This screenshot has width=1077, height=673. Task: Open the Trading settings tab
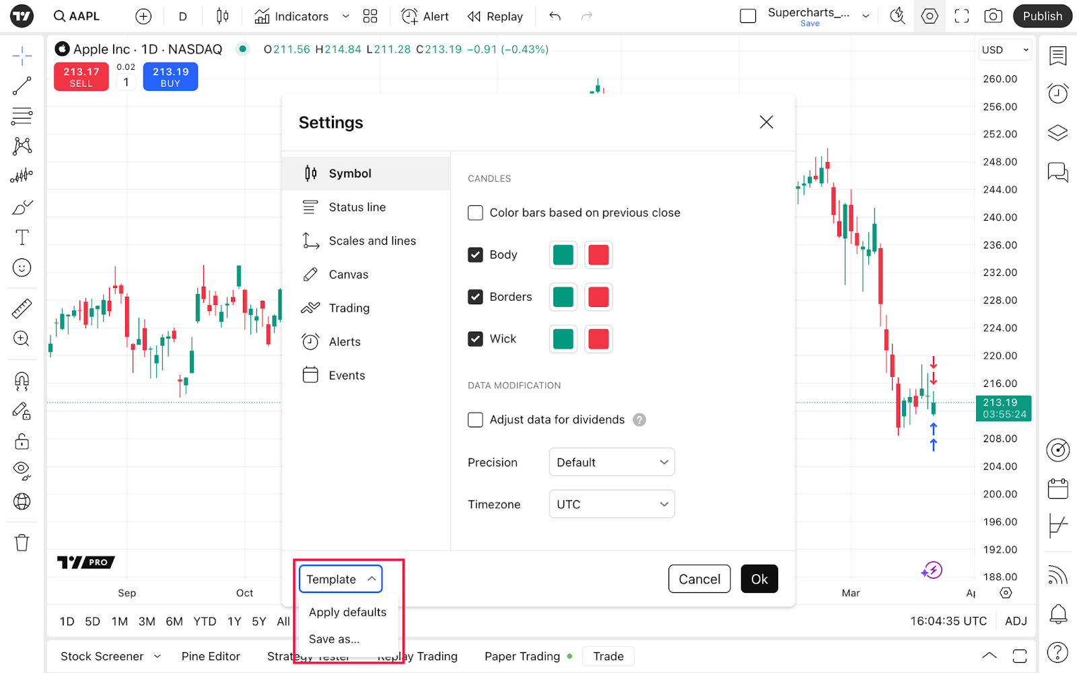pyautogui.click(x=366, y=308)
